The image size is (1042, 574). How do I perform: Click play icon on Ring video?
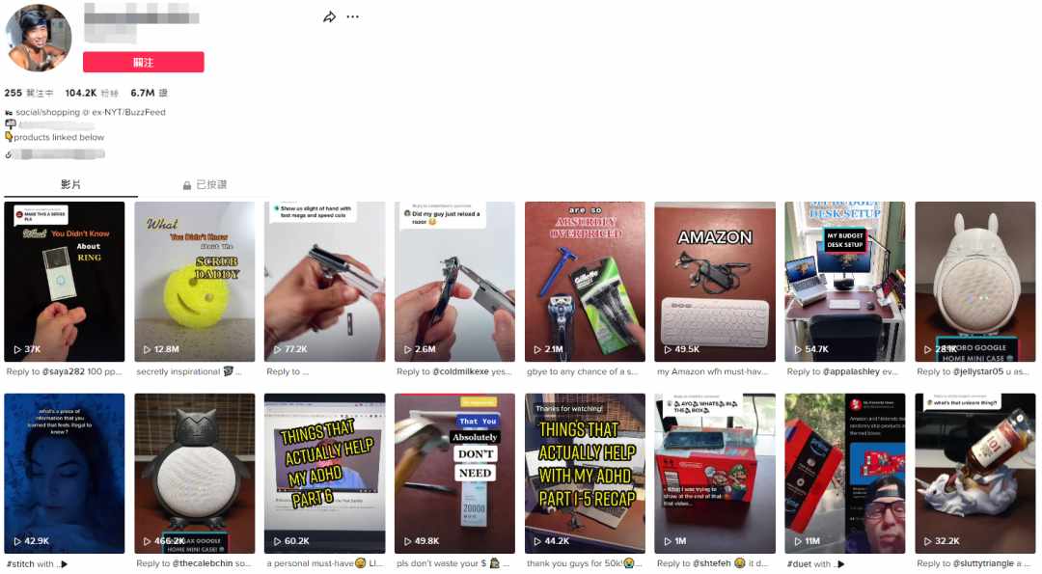(17, 349)
